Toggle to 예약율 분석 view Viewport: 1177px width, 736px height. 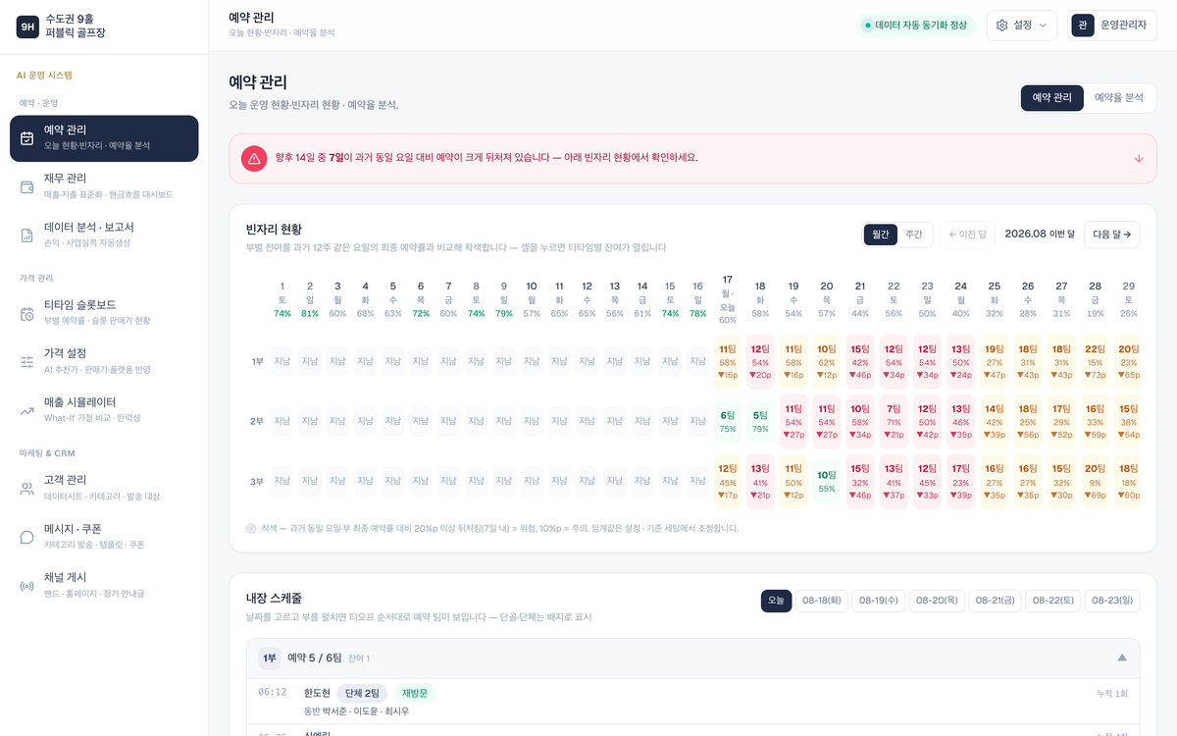(x=1119, y=98)
